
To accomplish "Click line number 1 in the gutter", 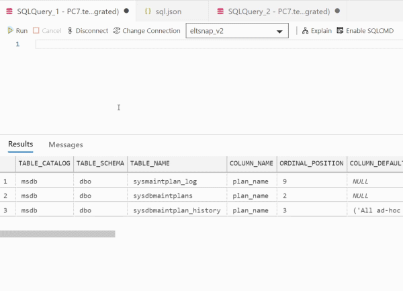I will click(17, 44).
